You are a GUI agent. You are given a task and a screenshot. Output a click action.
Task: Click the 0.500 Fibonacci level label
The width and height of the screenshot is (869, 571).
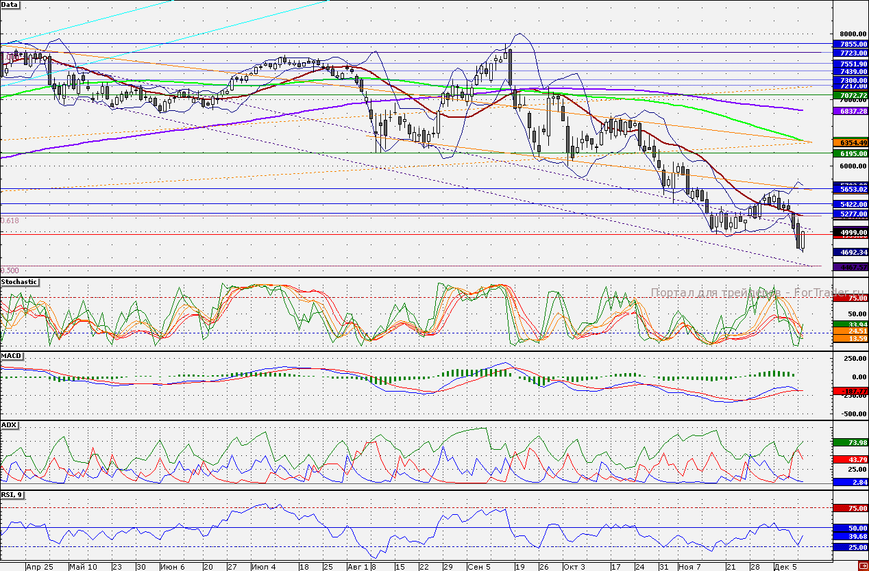(x=10, y=270)
